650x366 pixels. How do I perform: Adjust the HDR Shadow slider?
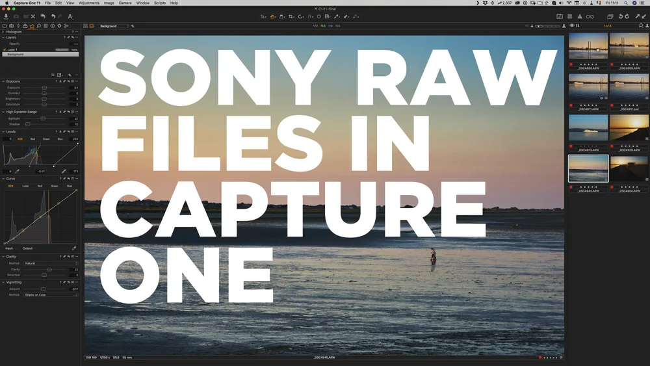pos(28,124)
